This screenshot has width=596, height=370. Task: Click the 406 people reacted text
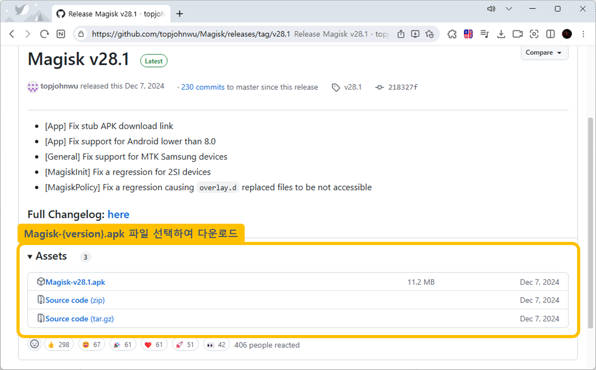coord(267,345)
